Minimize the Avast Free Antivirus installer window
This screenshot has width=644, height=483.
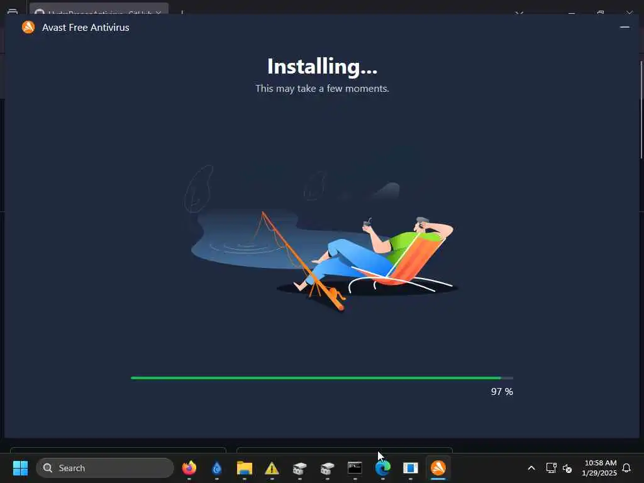625,27
